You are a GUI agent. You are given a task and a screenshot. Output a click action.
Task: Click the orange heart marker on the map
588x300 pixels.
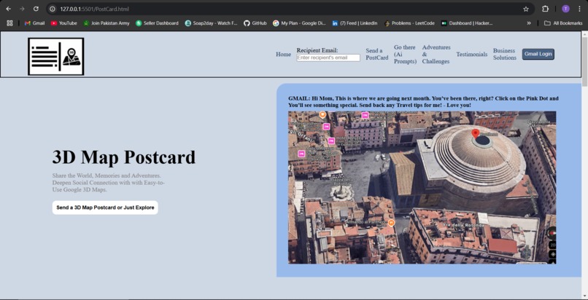coord(322,114)
